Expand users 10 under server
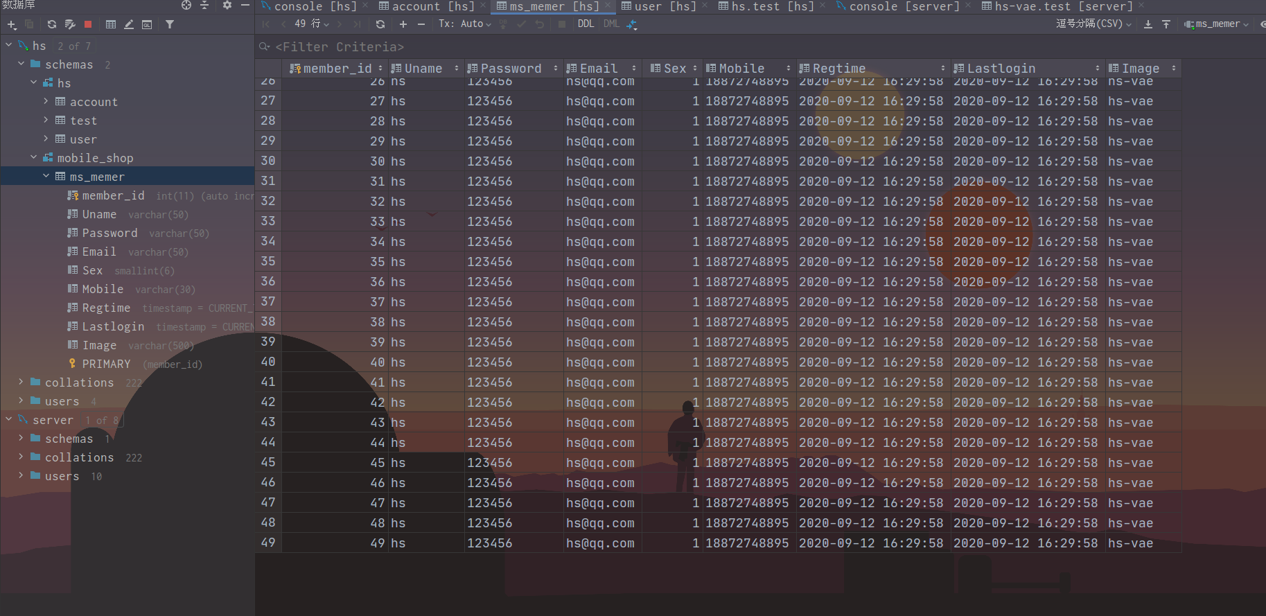1266x616 pixels. tap(21, 475)
